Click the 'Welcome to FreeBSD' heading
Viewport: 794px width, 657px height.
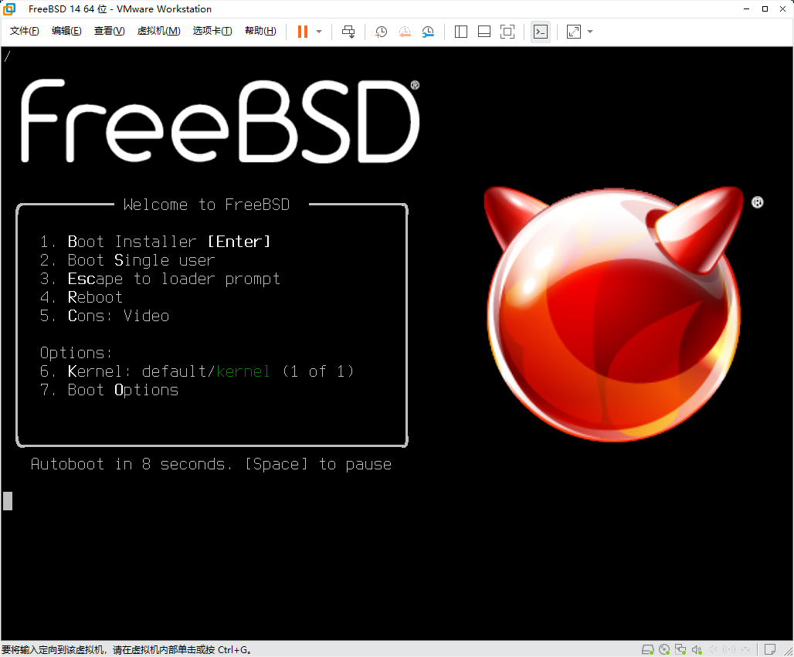[206, 205]
